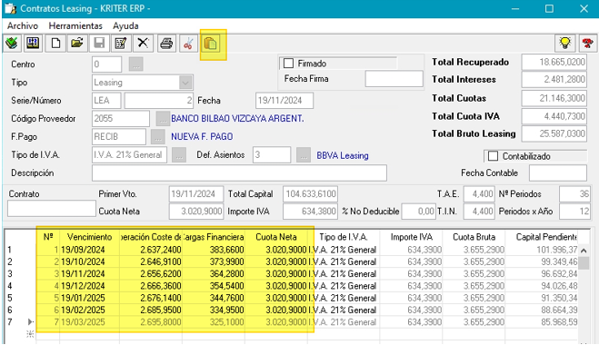Click the Serie field LEA
The image size is (599, 345).
point(106,101)
